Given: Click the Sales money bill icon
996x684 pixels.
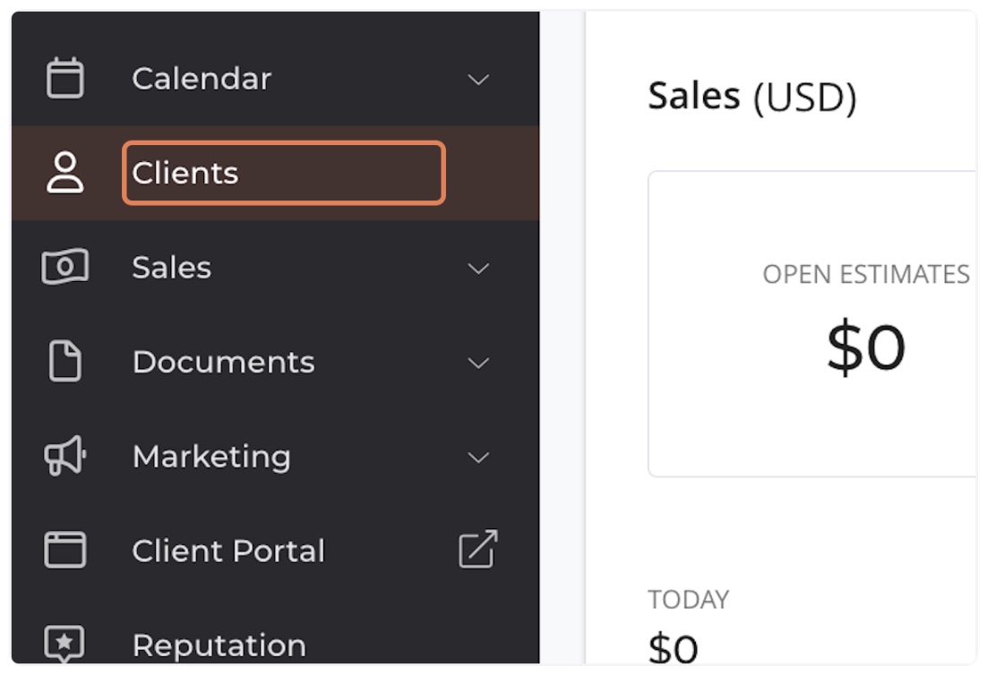Looking at the screenshot, I should (64, 267).
